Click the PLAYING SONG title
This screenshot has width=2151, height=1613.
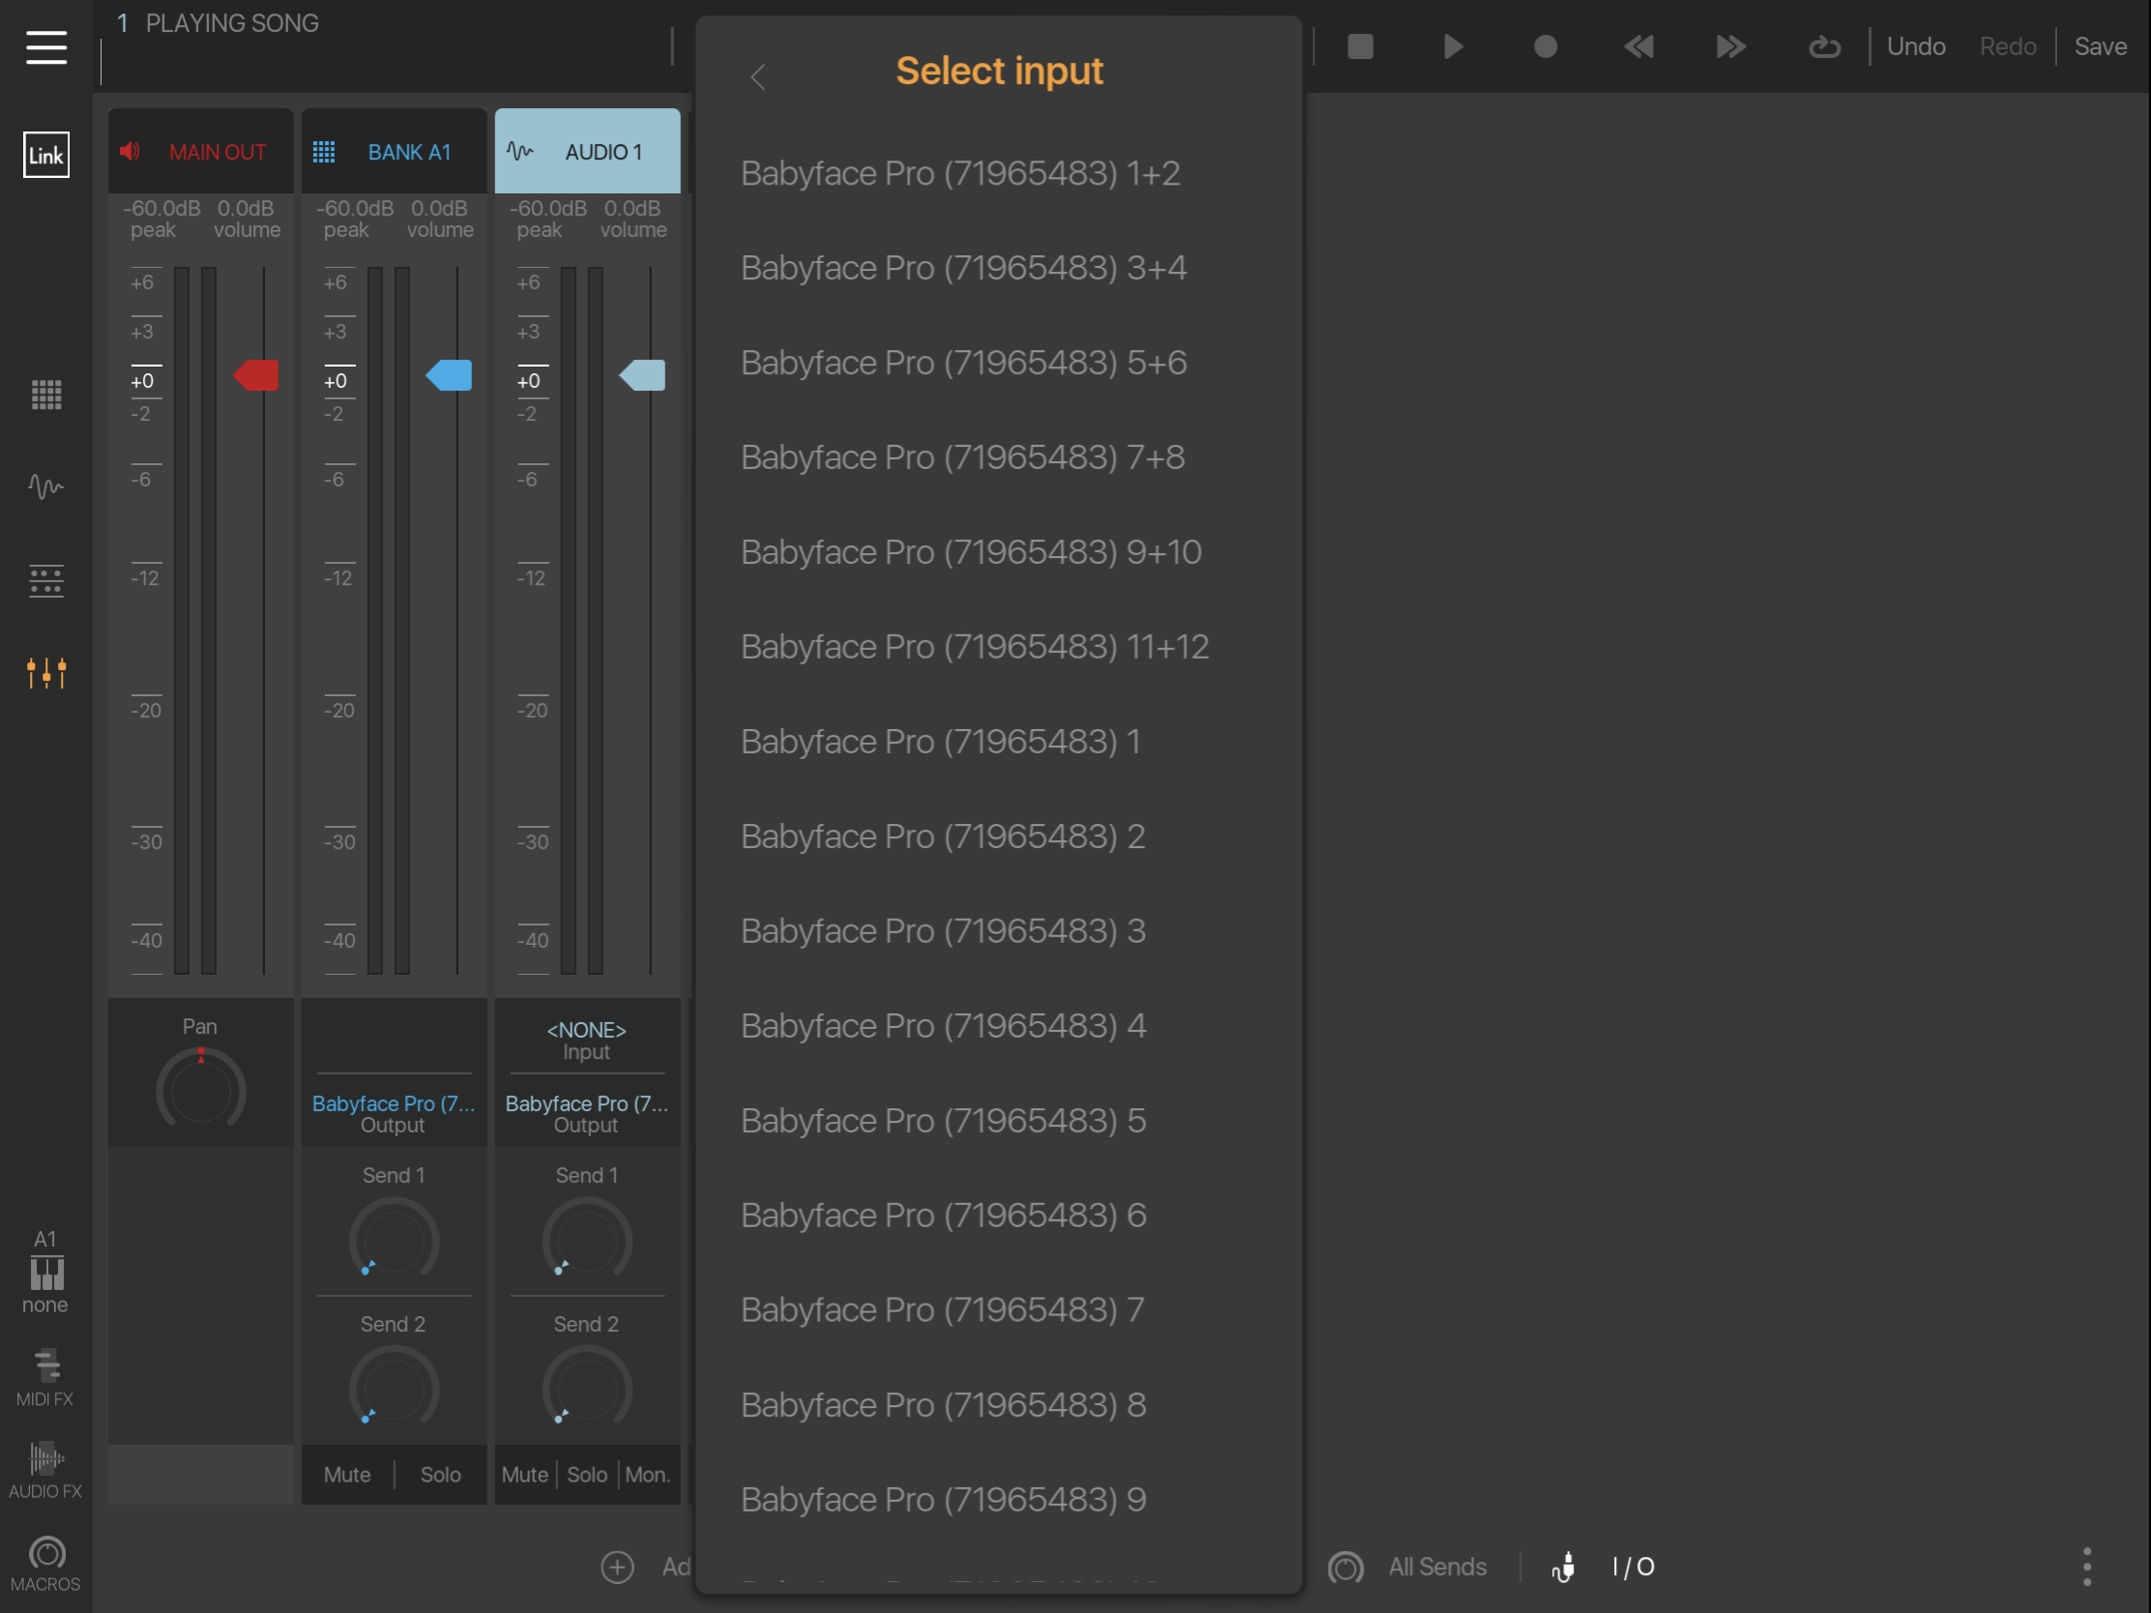[x=232, y=22]
